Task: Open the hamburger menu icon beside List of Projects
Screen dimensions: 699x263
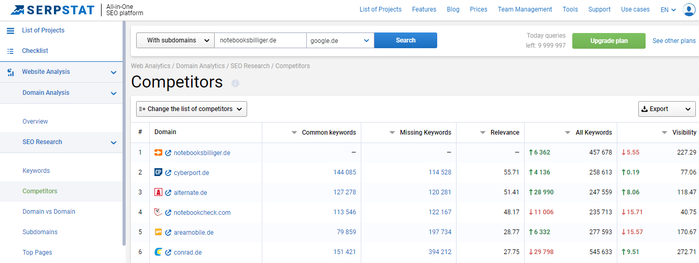Action: [10, 30]
